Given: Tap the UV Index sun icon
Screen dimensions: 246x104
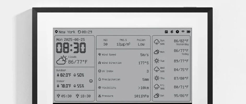Looking at the screenshot, I should point(99,71).
